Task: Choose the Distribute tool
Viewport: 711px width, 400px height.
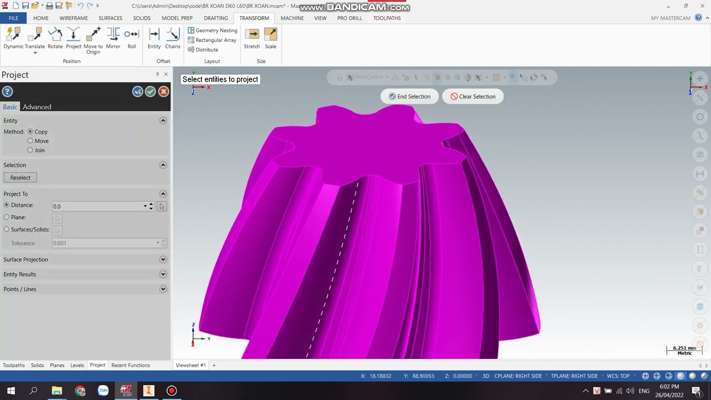Action: point(203,49)
